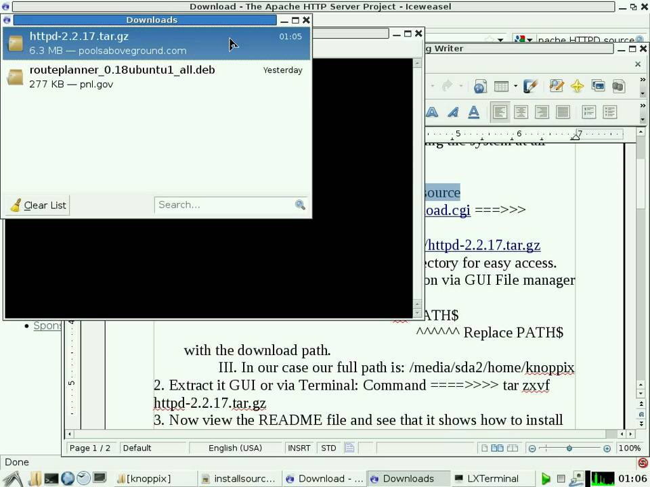Screen dimensions: 650x487
Task: Open the Iceweasel URL history dropdown arrow
Action: tap(500, 40)
